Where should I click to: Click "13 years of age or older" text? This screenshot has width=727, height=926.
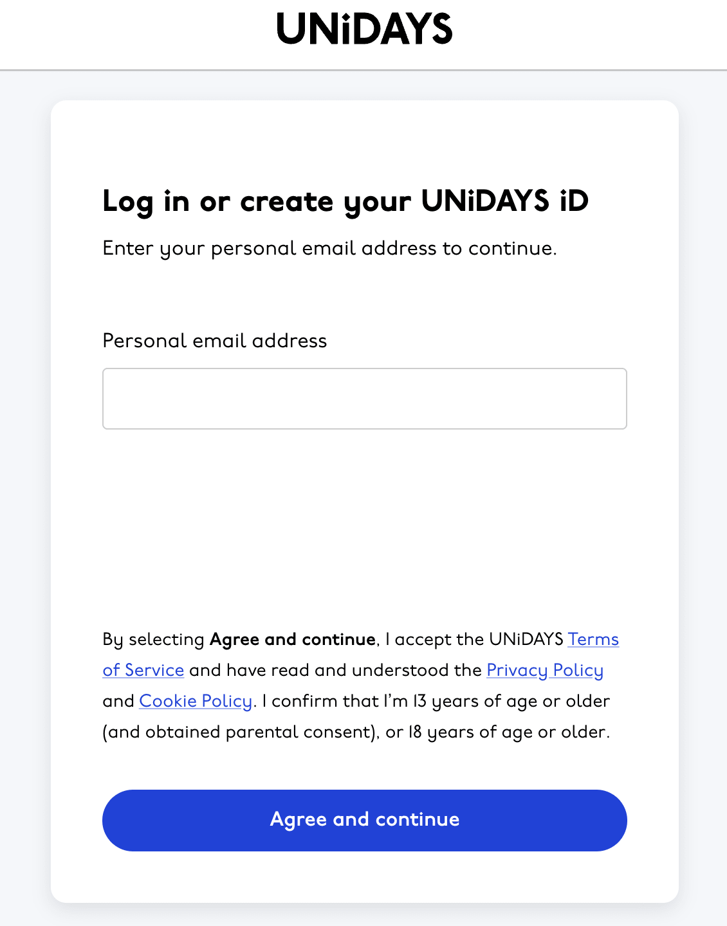click(511, 701)
